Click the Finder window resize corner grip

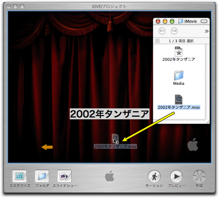[x=207, y=122]
